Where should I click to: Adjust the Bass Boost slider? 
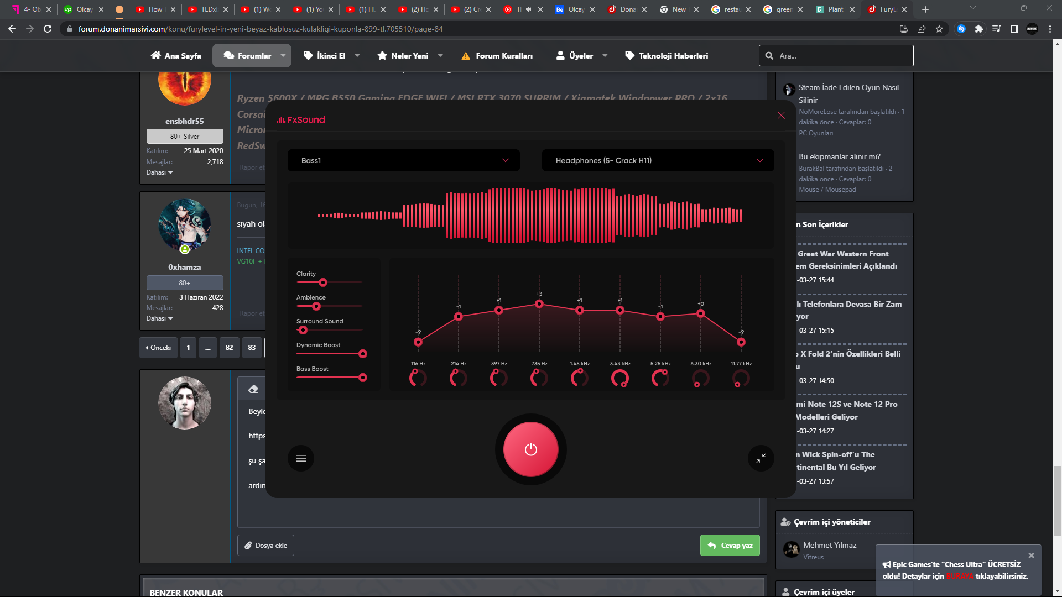point(332,378)
